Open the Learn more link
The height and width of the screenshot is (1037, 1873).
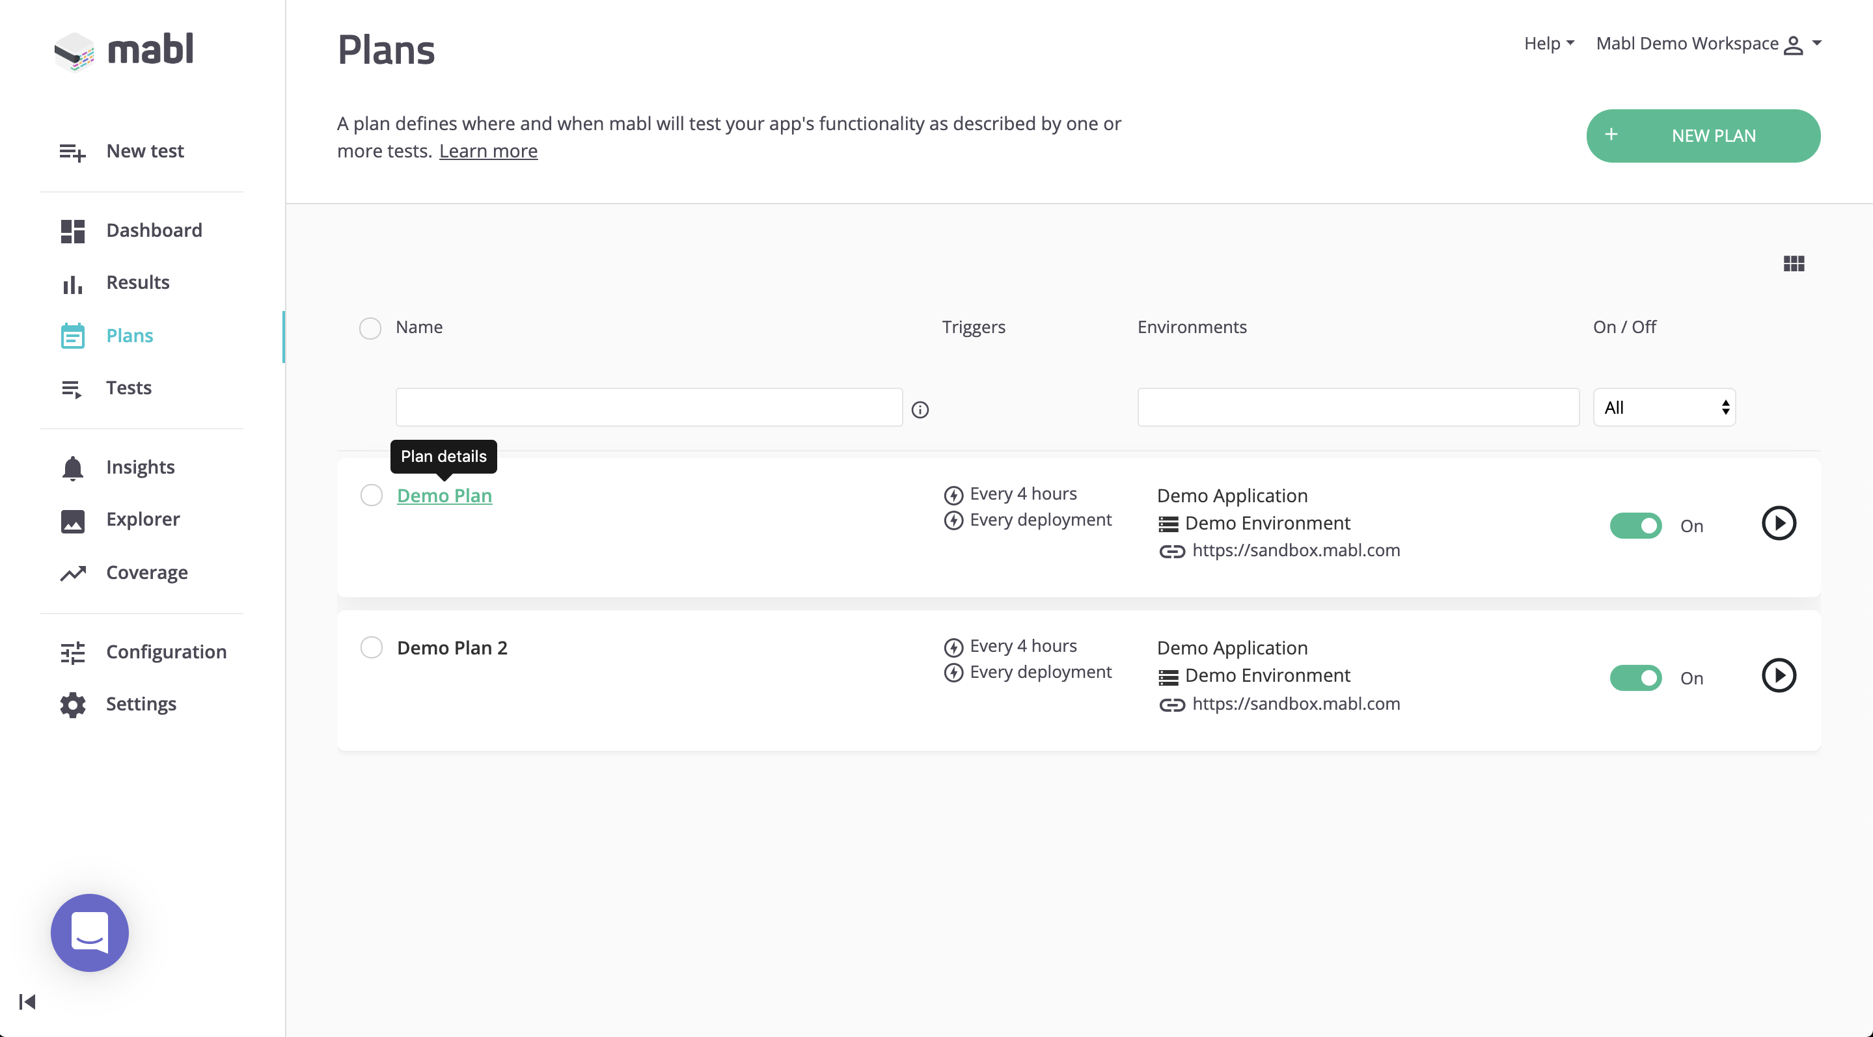point(488,151)
